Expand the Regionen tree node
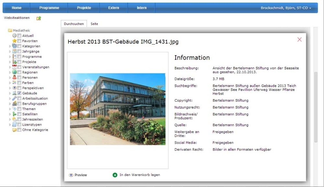This screenshot has width=324, height=187. point(10,72)
